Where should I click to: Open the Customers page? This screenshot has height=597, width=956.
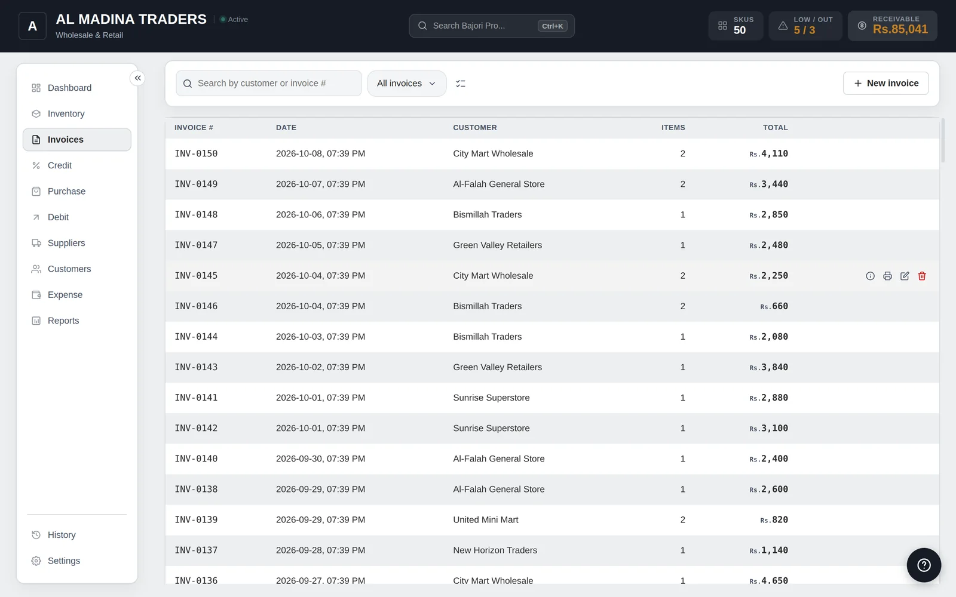coord(77,269)
